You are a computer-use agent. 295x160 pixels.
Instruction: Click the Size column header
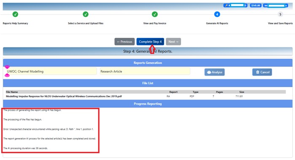[x=241, y=92]
